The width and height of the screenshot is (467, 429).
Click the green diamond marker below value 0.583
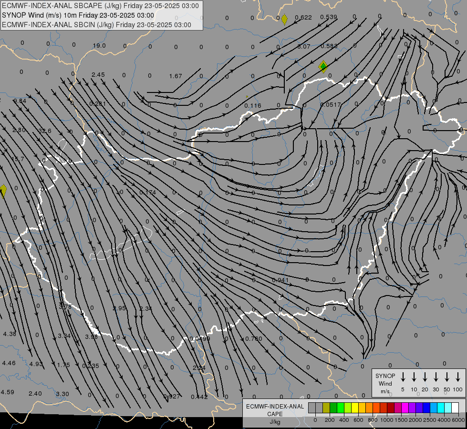click(x=323, y=66)
